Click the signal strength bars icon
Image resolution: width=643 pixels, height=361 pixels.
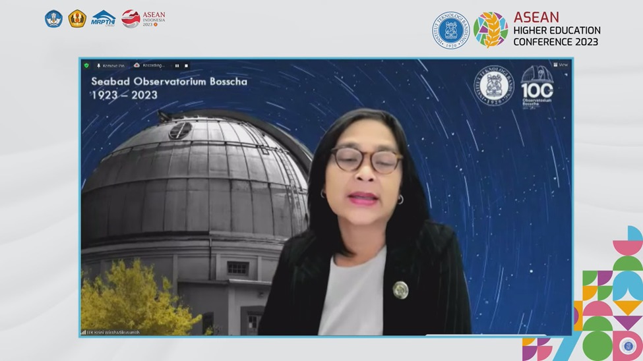(x=84, y=332)
